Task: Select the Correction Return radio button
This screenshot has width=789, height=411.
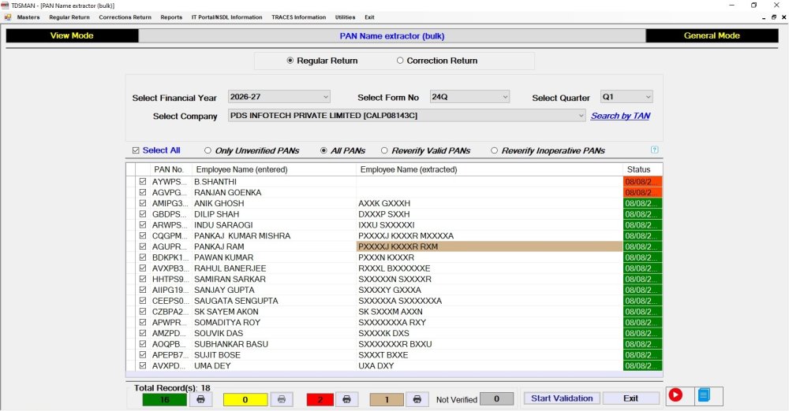Action: [x=400, y=61]
